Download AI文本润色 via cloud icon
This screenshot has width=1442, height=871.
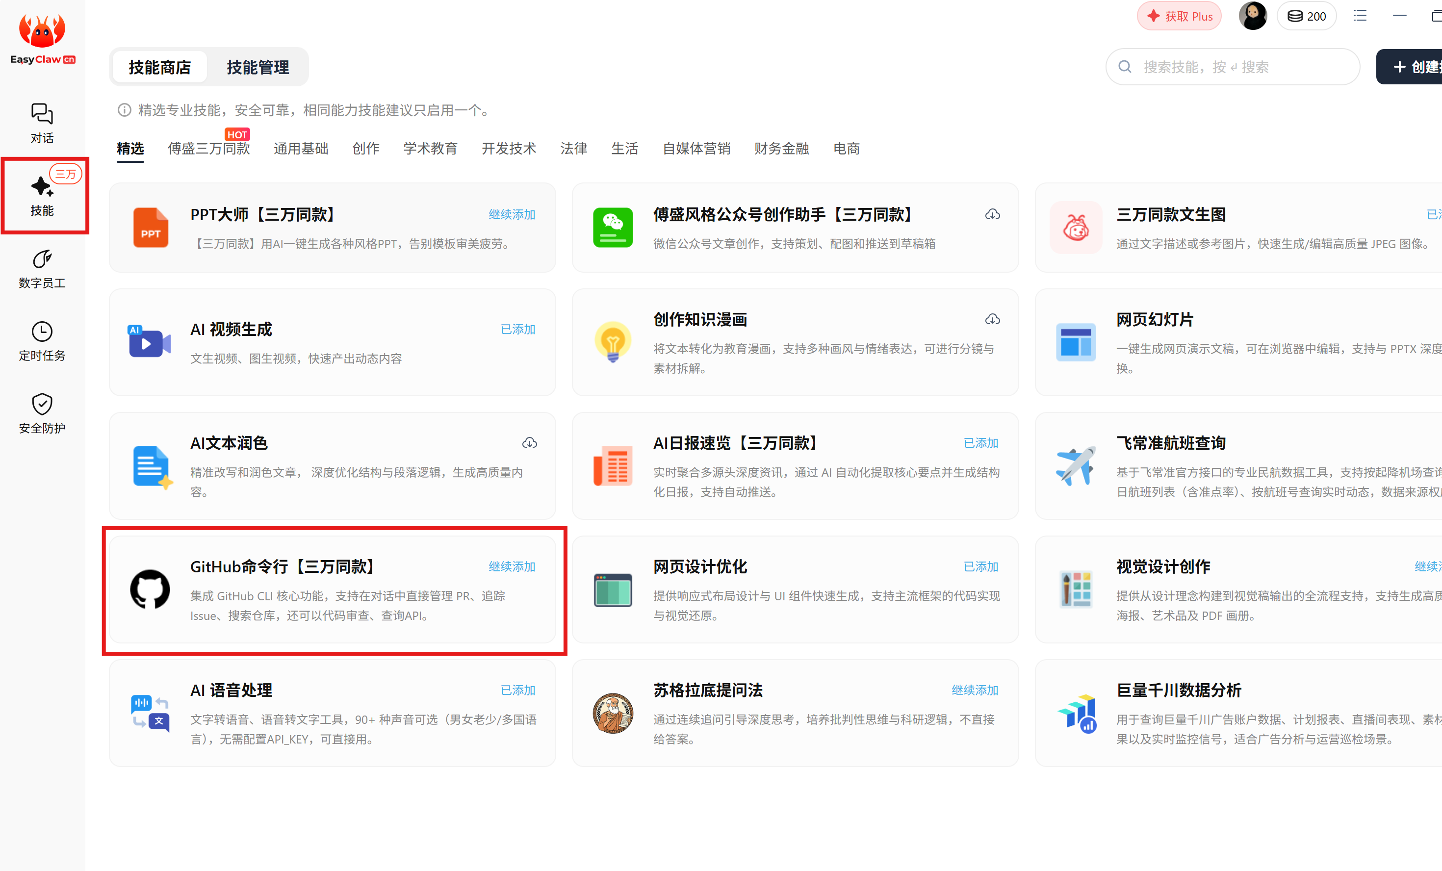coord(529,443)
